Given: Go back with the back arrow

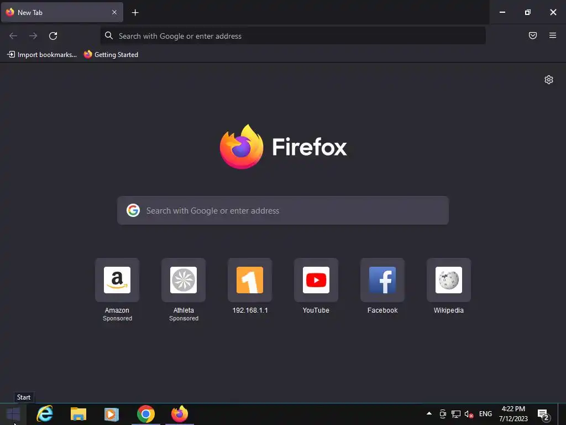Looking at the screenshot, I should pos(13,36).
